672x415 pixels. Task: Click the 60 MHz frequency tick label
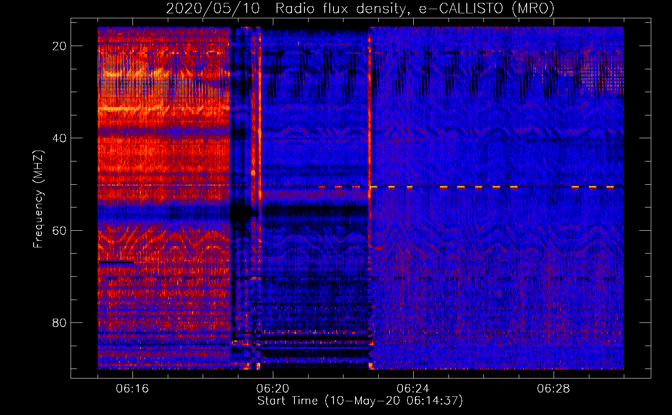[x=59, y=230]
